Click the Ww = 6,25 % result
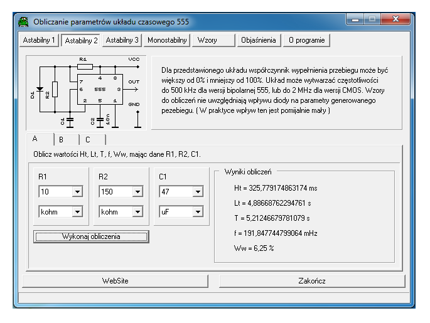430x323 pixels. [254, 248]
